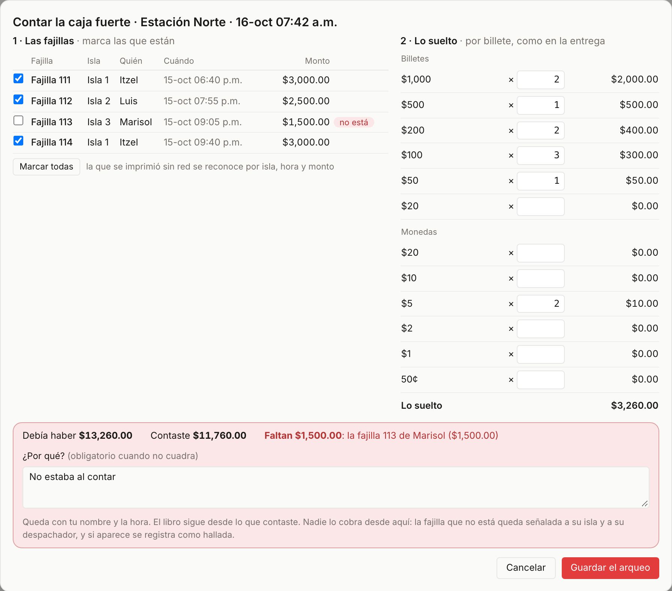The width and height of the screenshot is (672, 591).
Task: Click the $1 monedas quantity field
Action: 540,354
